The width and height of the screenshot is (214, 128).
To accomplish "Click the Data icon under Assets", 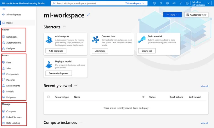I will pos(3,62).
